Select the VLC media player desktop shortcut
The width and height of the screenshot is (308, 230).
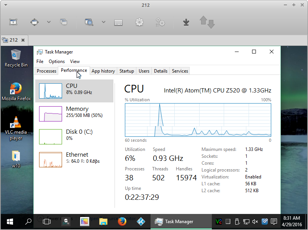pos(16,128)
